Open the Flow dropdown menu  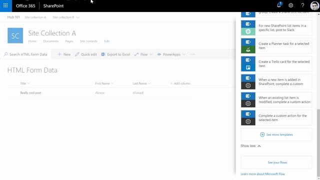[143, 54]
